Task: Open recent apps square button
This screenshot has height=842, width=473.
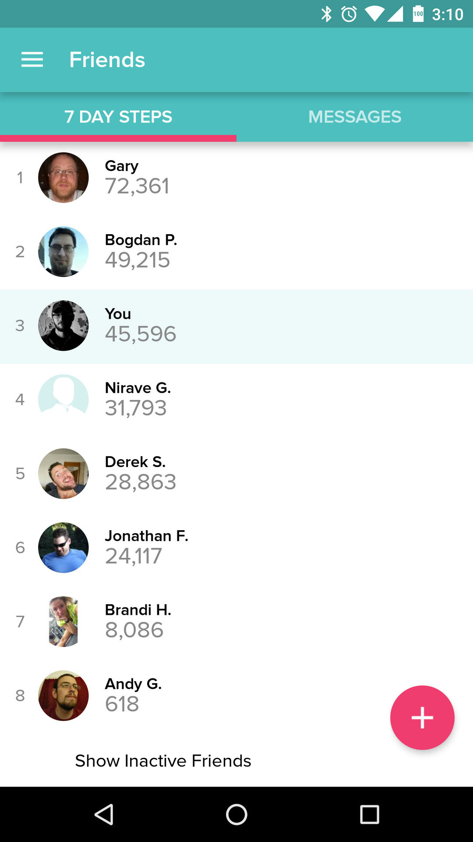Action: 369,815
